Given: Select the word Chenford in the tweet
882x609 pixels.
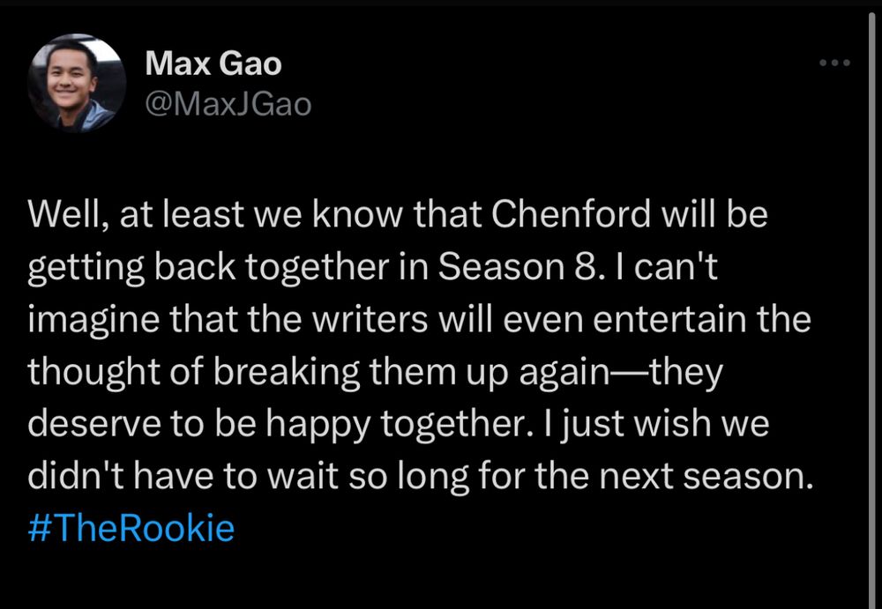Looking at the screenshot, I should pos(571,214).
